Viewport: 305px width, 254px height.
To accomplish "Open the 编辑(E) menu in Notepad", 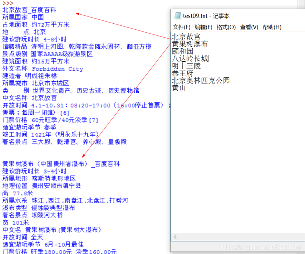I will [203, 27].
